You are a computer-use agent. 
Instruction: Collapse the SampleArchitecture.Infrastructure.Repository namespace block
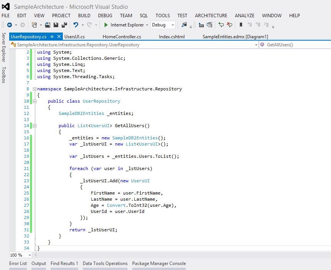tap(34, 88)
